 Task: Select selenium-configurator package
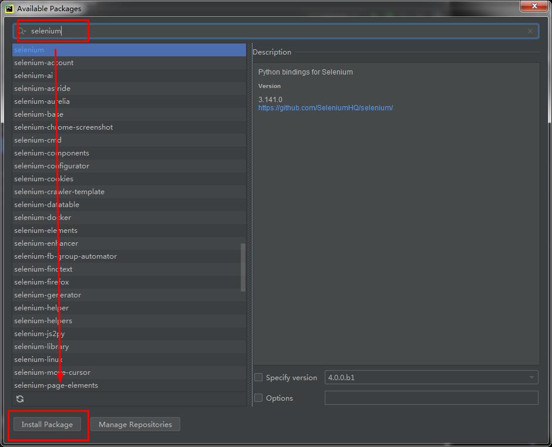129,166
